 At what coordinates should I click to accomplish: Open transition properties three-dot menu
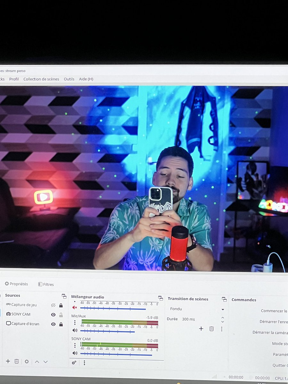coord(221,329)
